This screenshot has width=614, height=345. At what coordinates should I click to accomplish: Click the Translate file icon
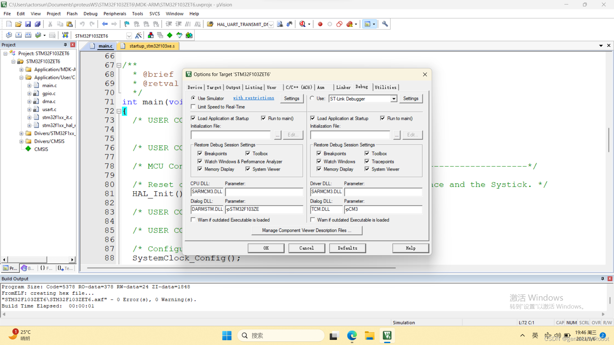point(9,35)
